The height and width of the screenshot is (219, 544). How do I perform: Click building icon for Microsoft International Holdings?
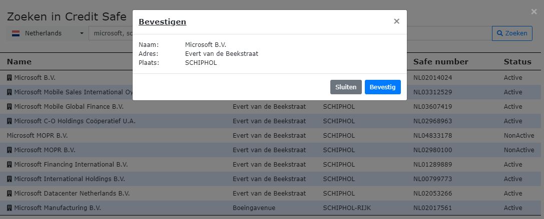pyautogui.click(x=9, y=179)
